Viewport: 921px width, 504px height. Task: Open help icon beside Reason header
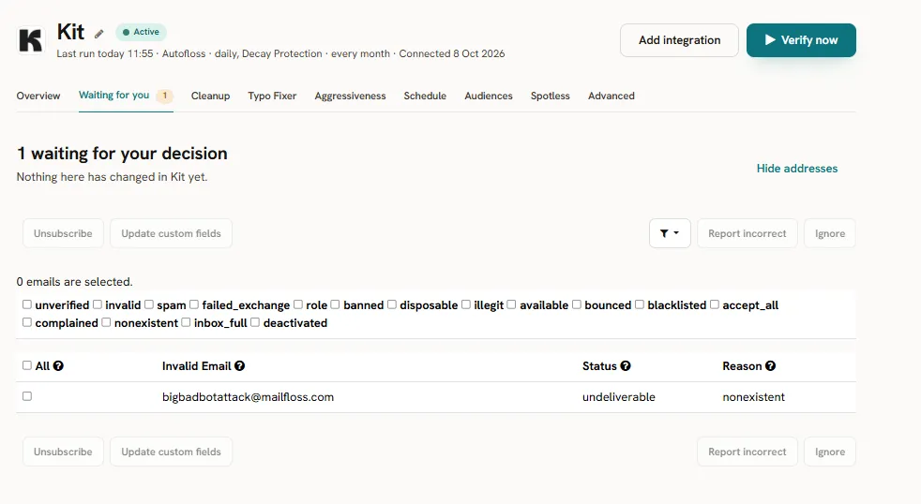771,365
